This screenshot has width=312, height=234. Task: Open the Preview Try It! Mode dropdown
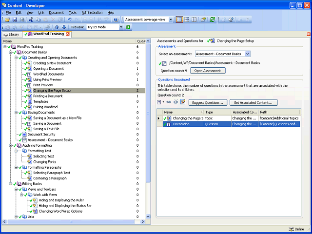(x=121, y=27)
